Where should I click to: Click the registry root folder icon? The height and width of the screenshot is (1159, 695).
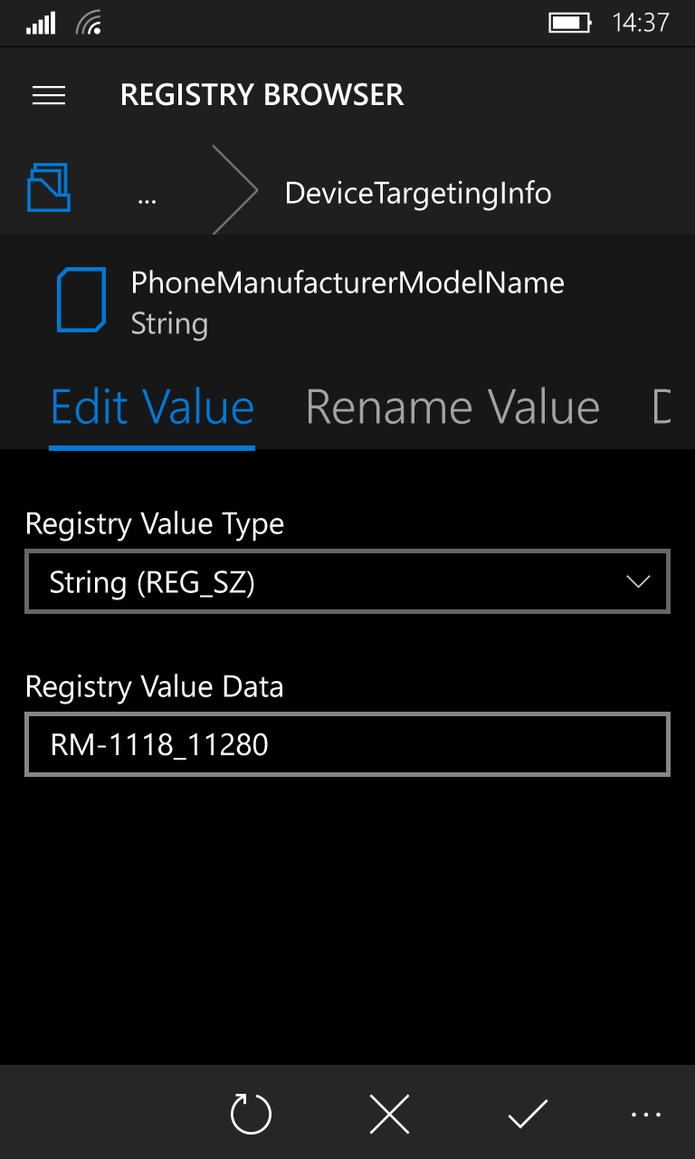[x=49, y=187]
